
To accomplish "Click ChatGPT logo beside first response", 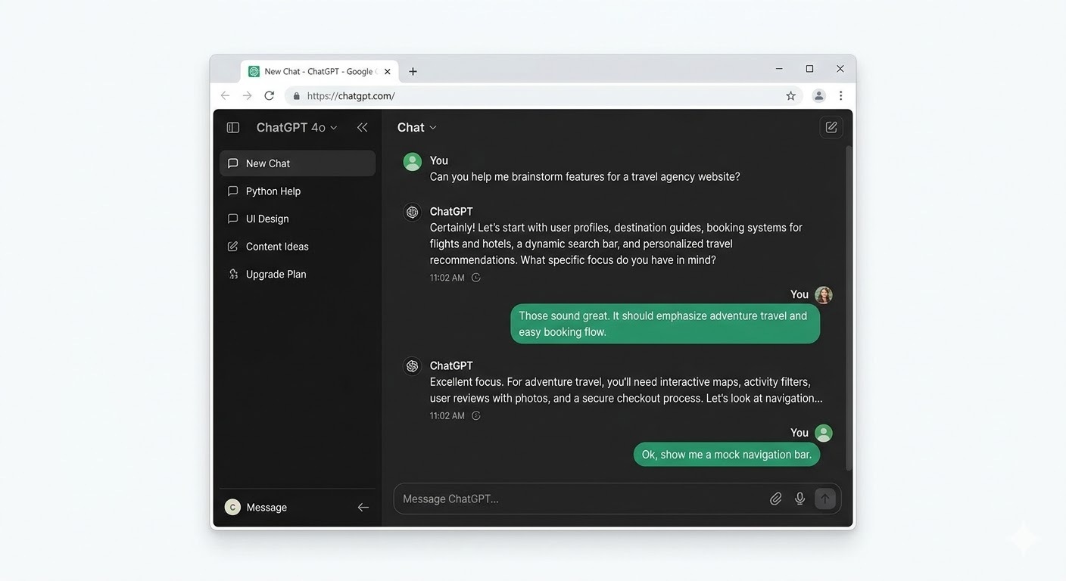I will pos(413,213).
